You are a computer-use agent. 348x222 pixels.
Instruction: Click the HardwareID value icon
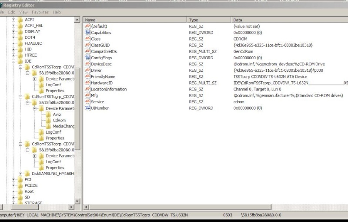[x=87, y=83]
